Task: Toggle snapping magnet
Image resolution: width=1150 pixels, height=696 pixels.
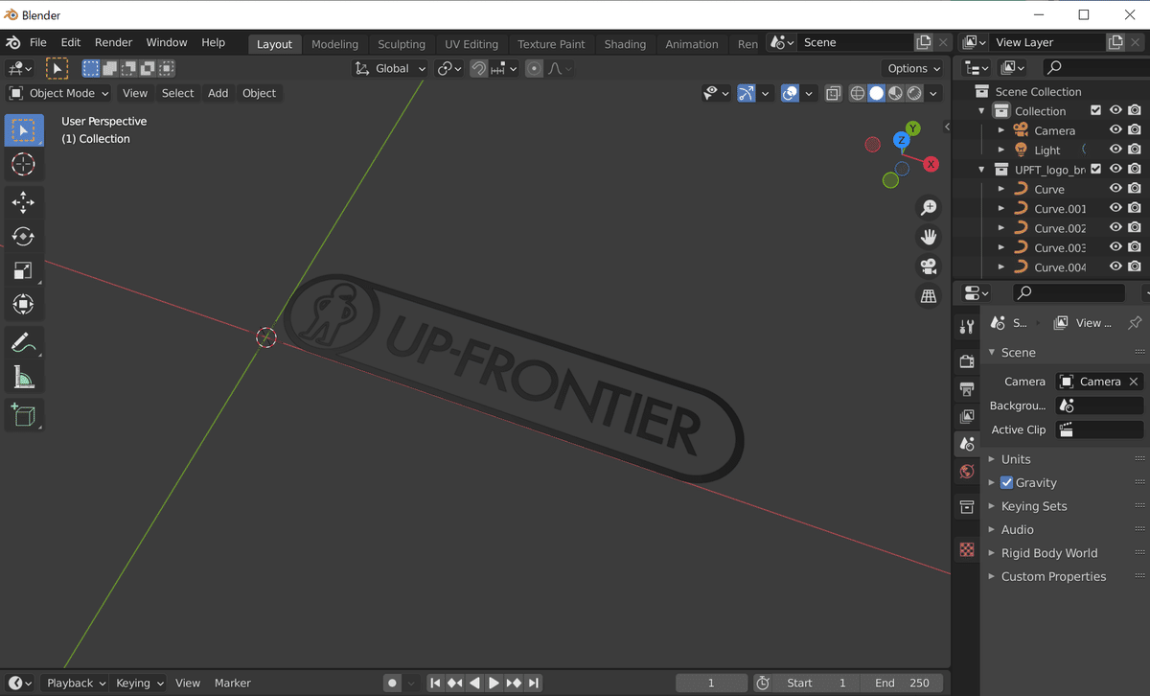Action: pos(478,68)
